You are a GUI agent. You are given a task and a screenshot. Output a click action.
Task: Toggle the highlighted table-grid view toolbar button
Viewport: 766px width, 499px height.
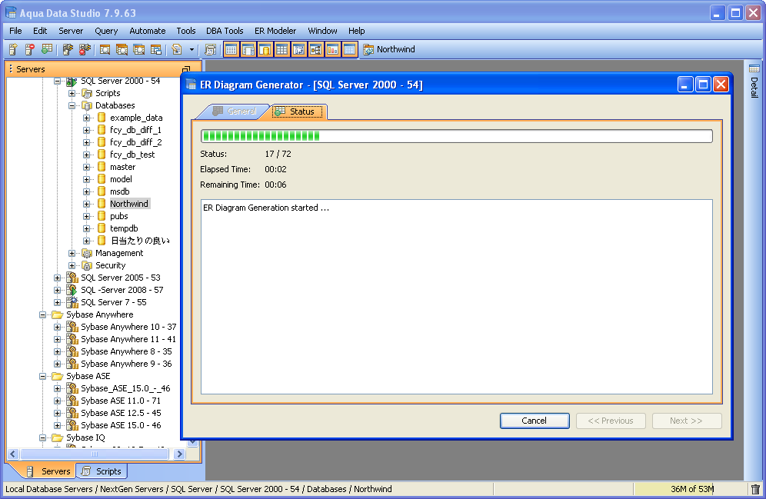click(231, 49)
